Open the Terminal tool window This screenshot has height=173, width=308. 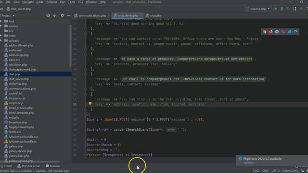tap(53, 166)
